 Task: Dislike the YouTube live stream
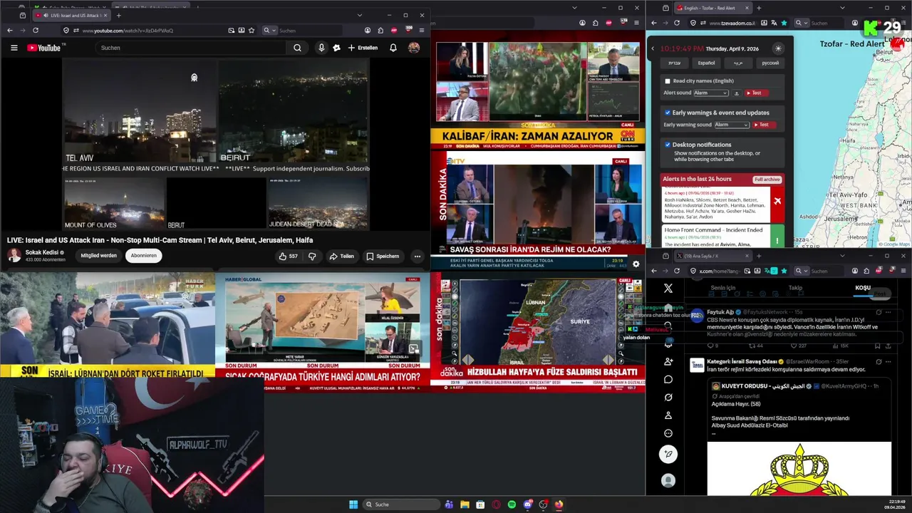coord(312,256)
